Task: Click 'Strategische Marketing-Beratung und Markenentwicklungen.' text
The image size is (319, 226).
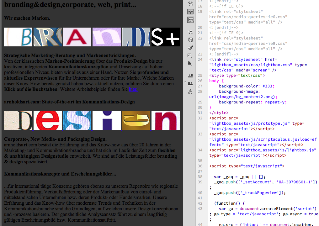Action: tap(70, 55)
